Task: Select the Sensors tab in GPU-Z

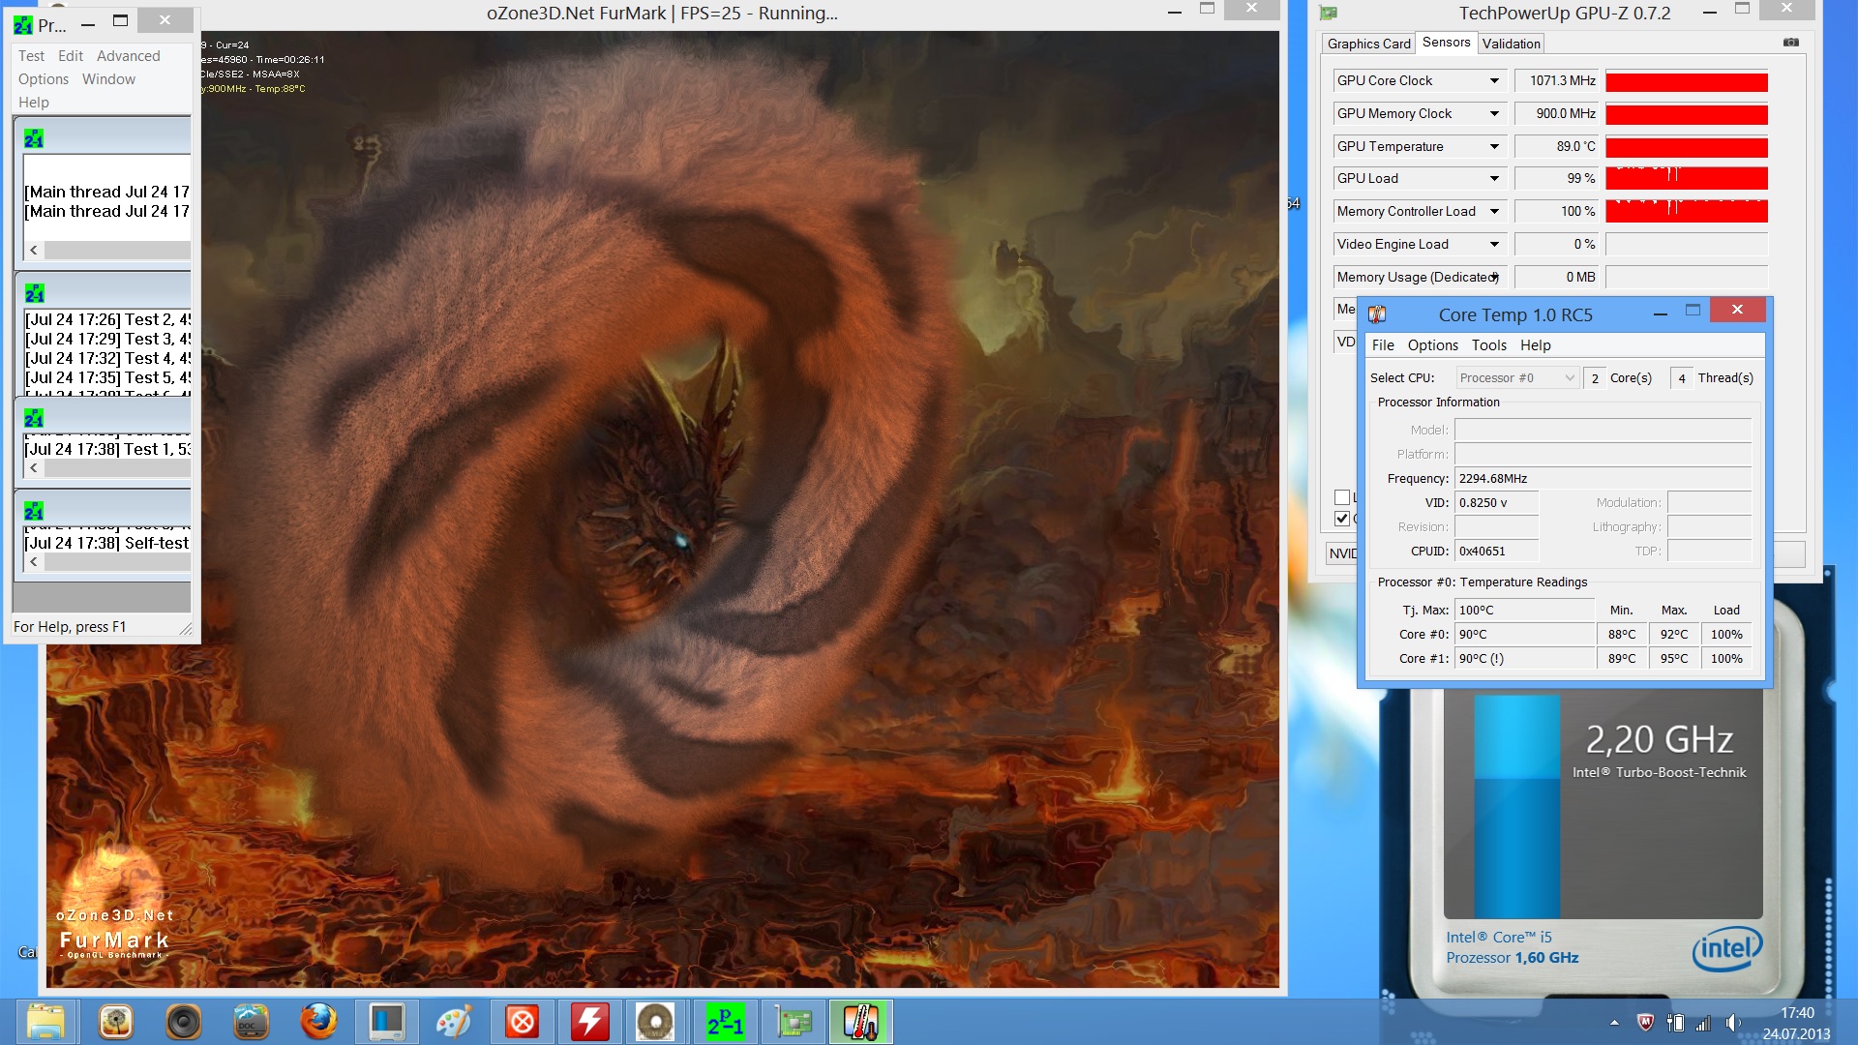Action: click(1446, 43)
